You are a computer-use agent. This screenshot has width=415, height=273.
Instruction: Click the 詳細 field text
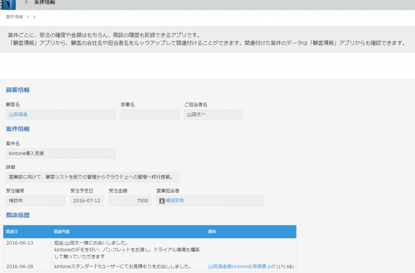92,177
